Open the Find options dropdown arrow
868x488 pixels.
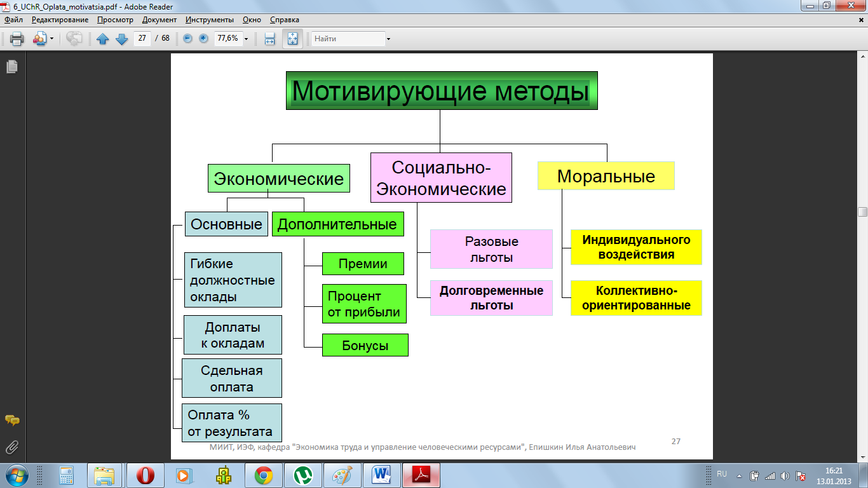388,39
